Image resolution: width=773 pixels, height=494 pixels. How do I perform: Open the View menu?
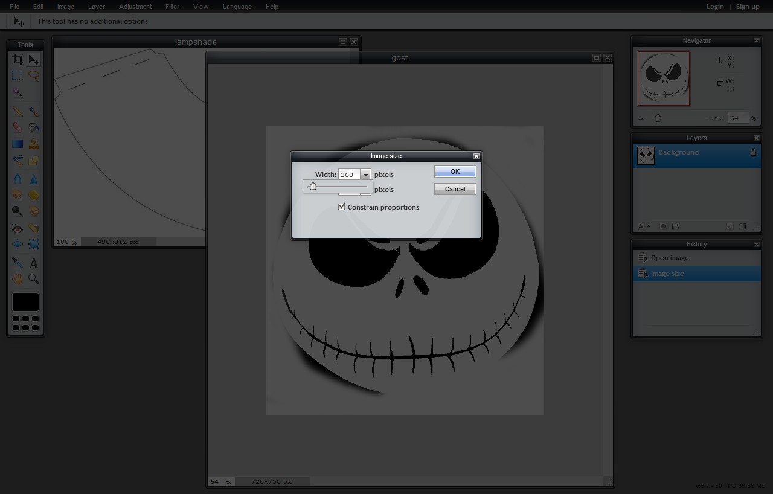tap(201, 7)
